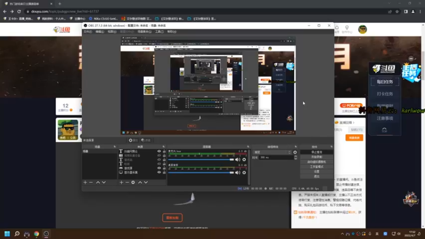Bookmark this page with star icon
425x239 pixels.
(x=397, y=11)
